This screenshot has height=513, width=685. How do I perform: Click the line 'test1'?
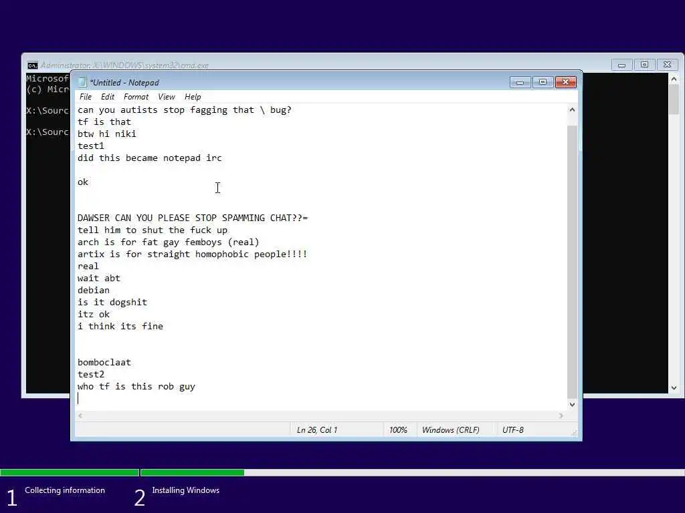(x=91, y=146)
